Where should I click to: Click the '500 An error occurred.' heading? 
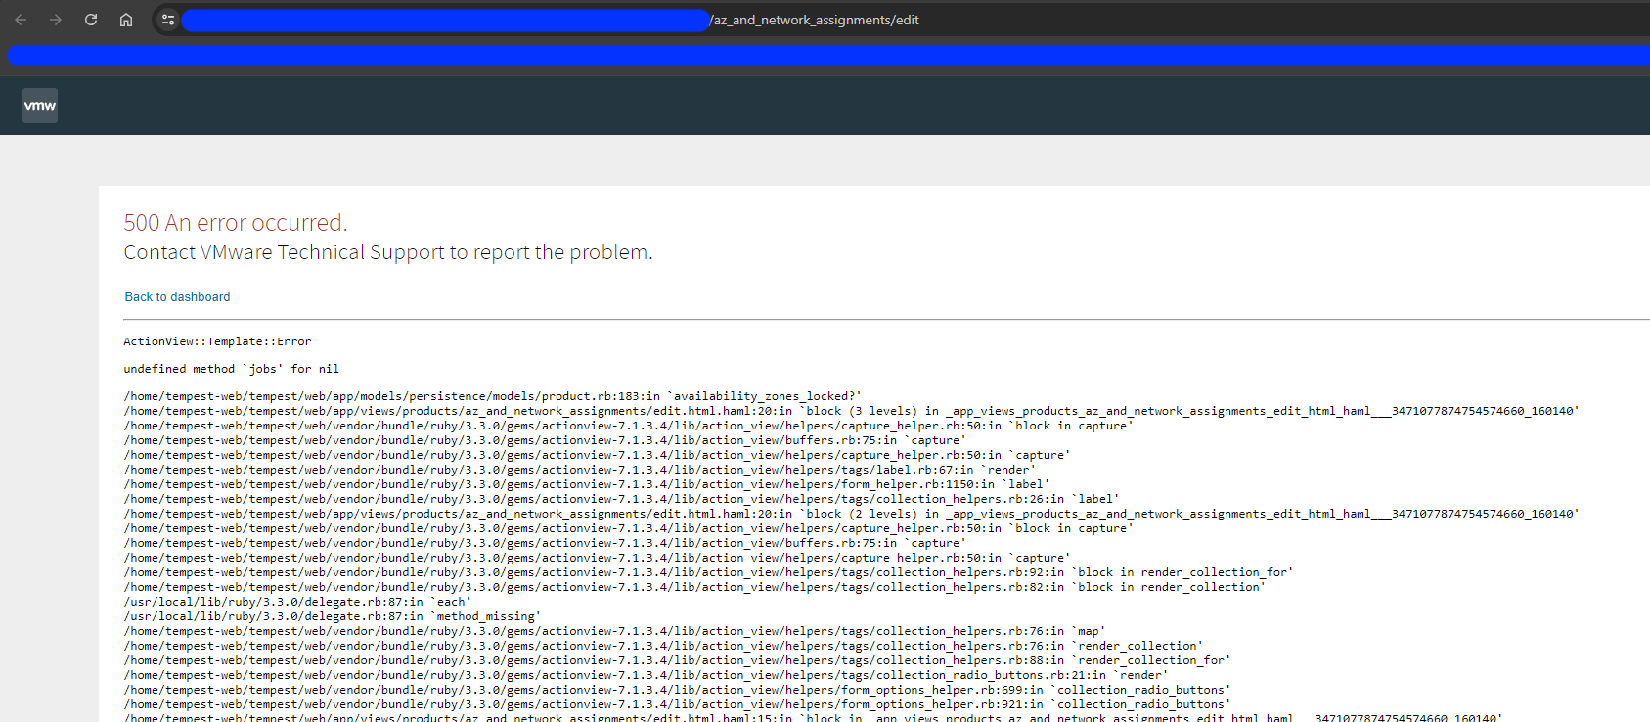[x=235, y=223]
